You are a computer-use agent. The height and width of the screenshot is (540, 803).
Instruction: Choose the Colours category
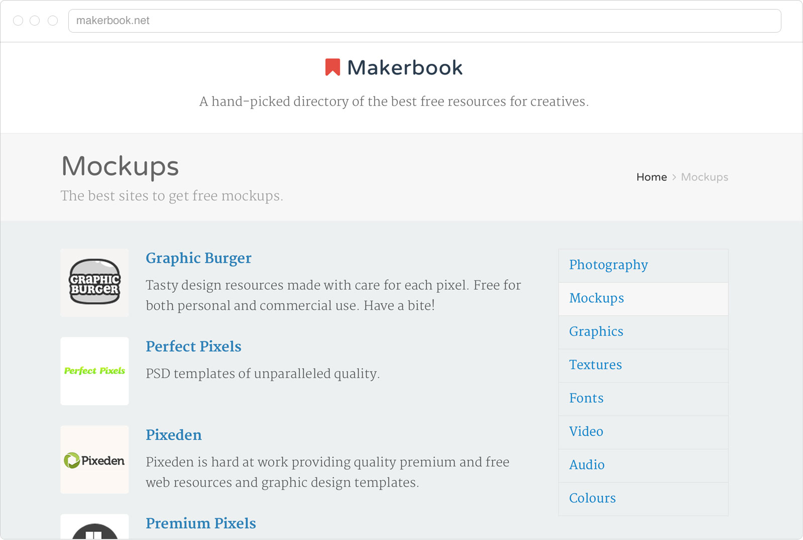[x=592, y=498]
